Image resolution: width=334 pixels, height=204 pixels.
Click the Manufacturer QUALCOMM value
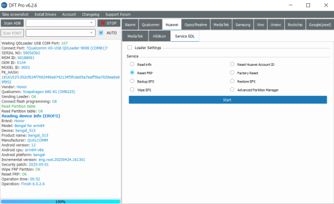point(37,140)
